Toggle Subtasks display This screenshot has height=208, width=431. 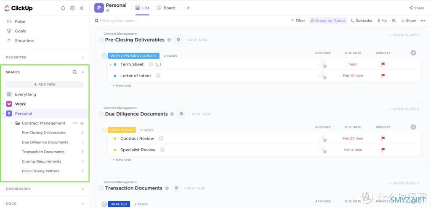pos(361,21)
